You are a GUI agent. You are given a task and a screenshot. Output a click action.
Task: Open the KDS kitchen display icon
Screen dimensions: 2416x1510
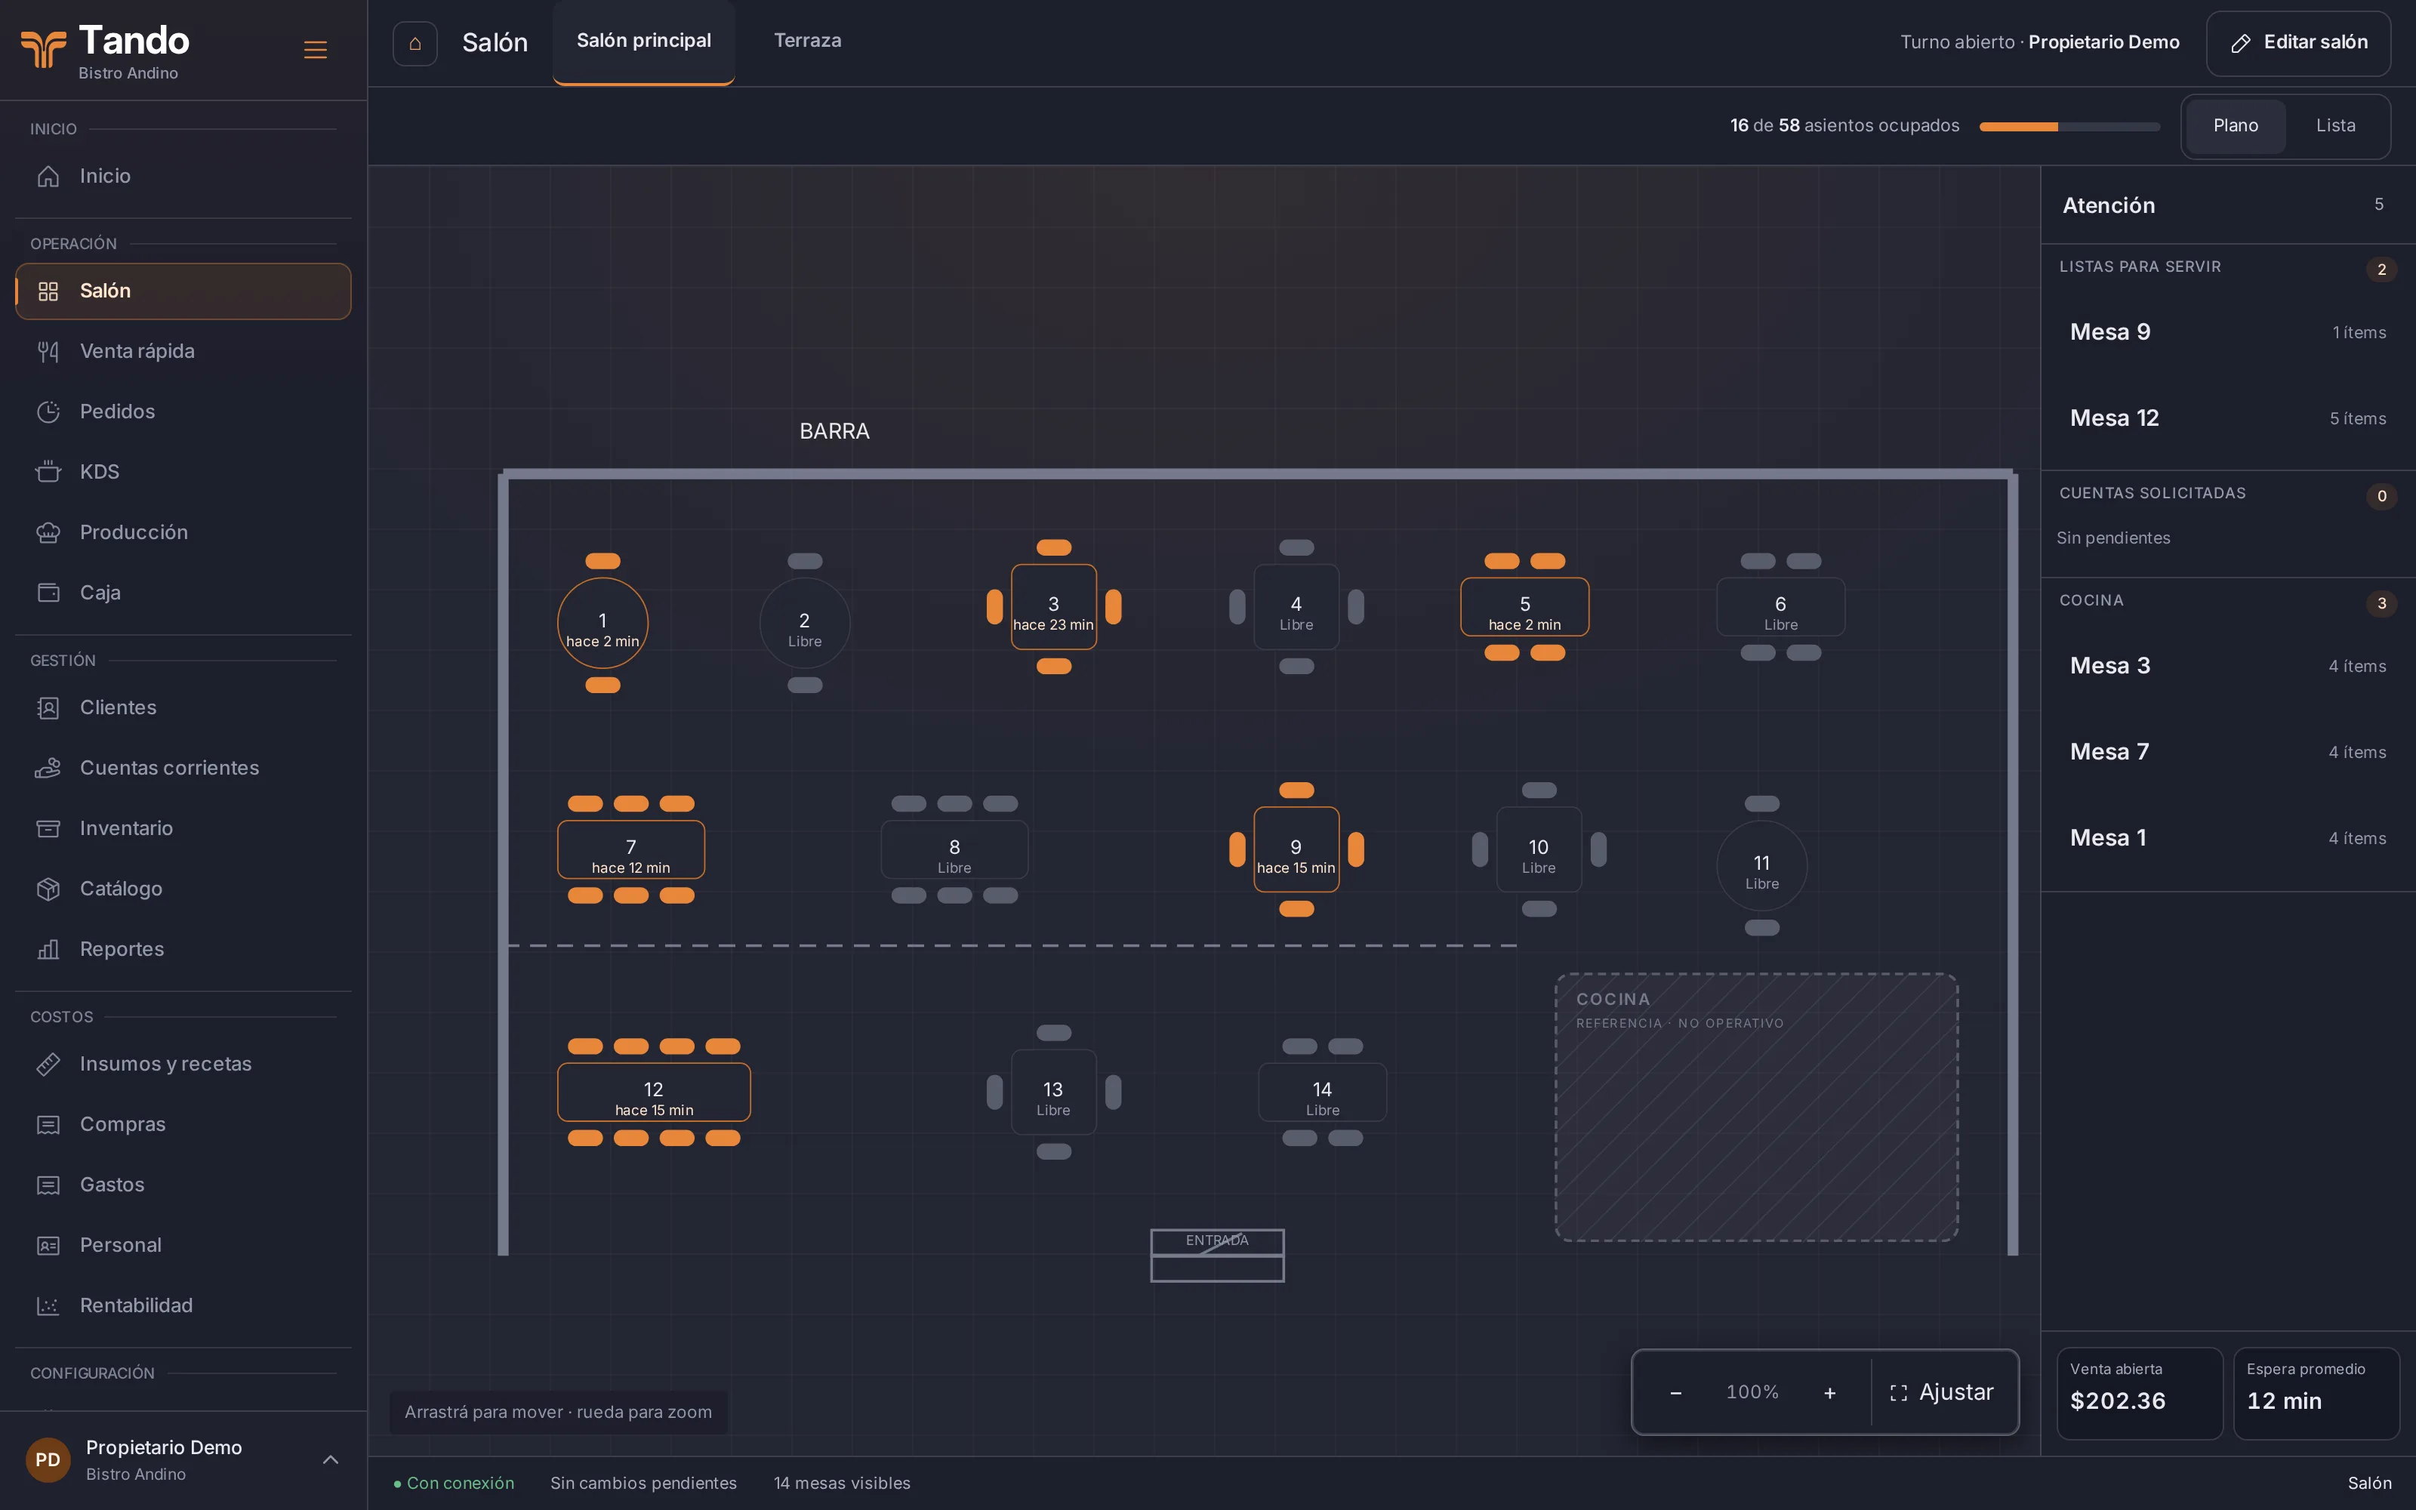48,471
